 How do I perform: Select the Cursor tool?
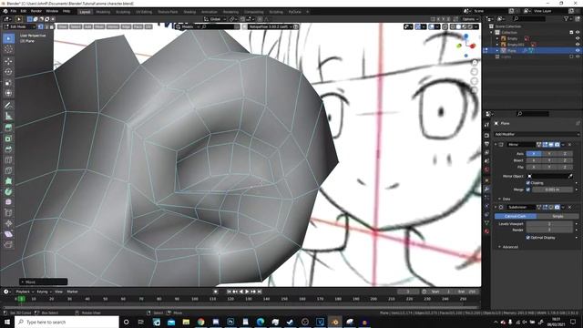pyautogui.click(x=8, y=49)
